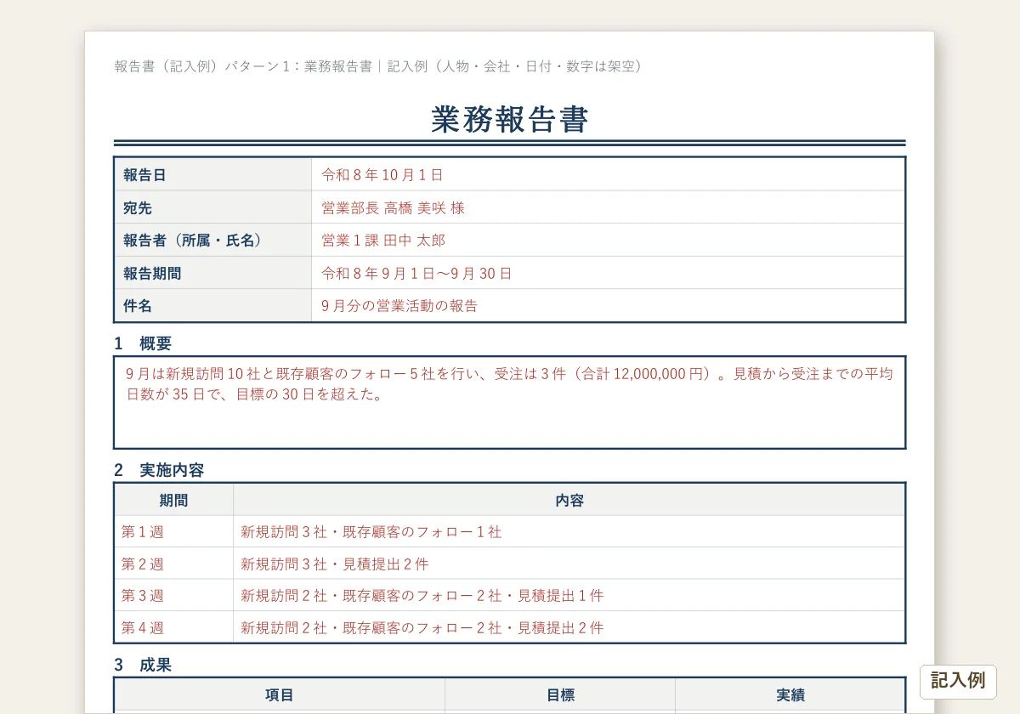This screenshot has width=1020, height=714.
Task: Click 新規訪問3社・見積提出2件 content cell
Action: click(569, 564)
